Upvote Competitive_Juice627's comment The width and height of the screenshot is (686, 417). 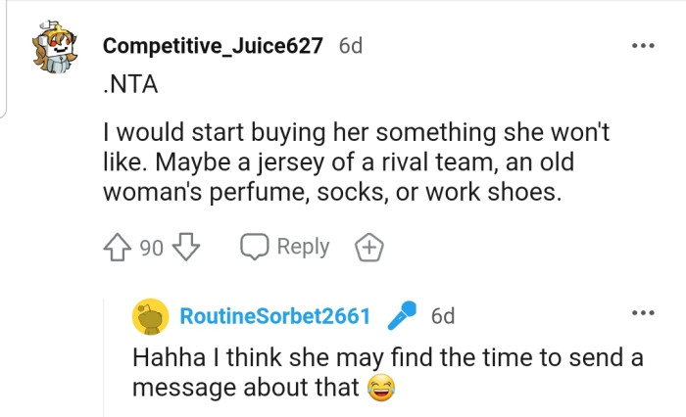118,248
